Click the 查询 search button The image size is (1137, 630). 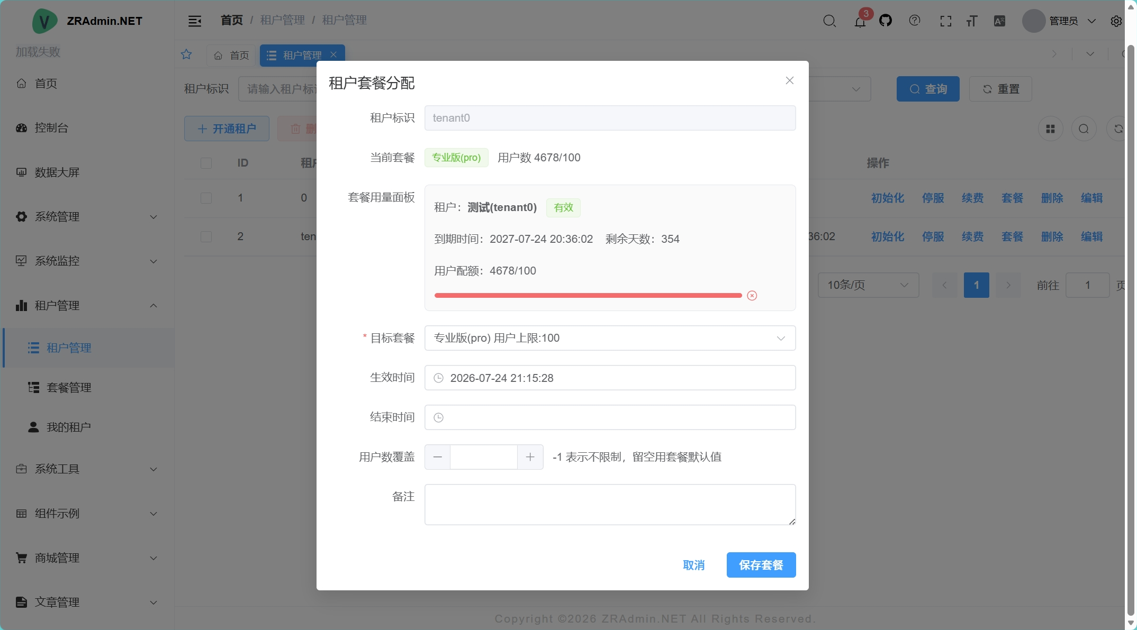point(928,89)
